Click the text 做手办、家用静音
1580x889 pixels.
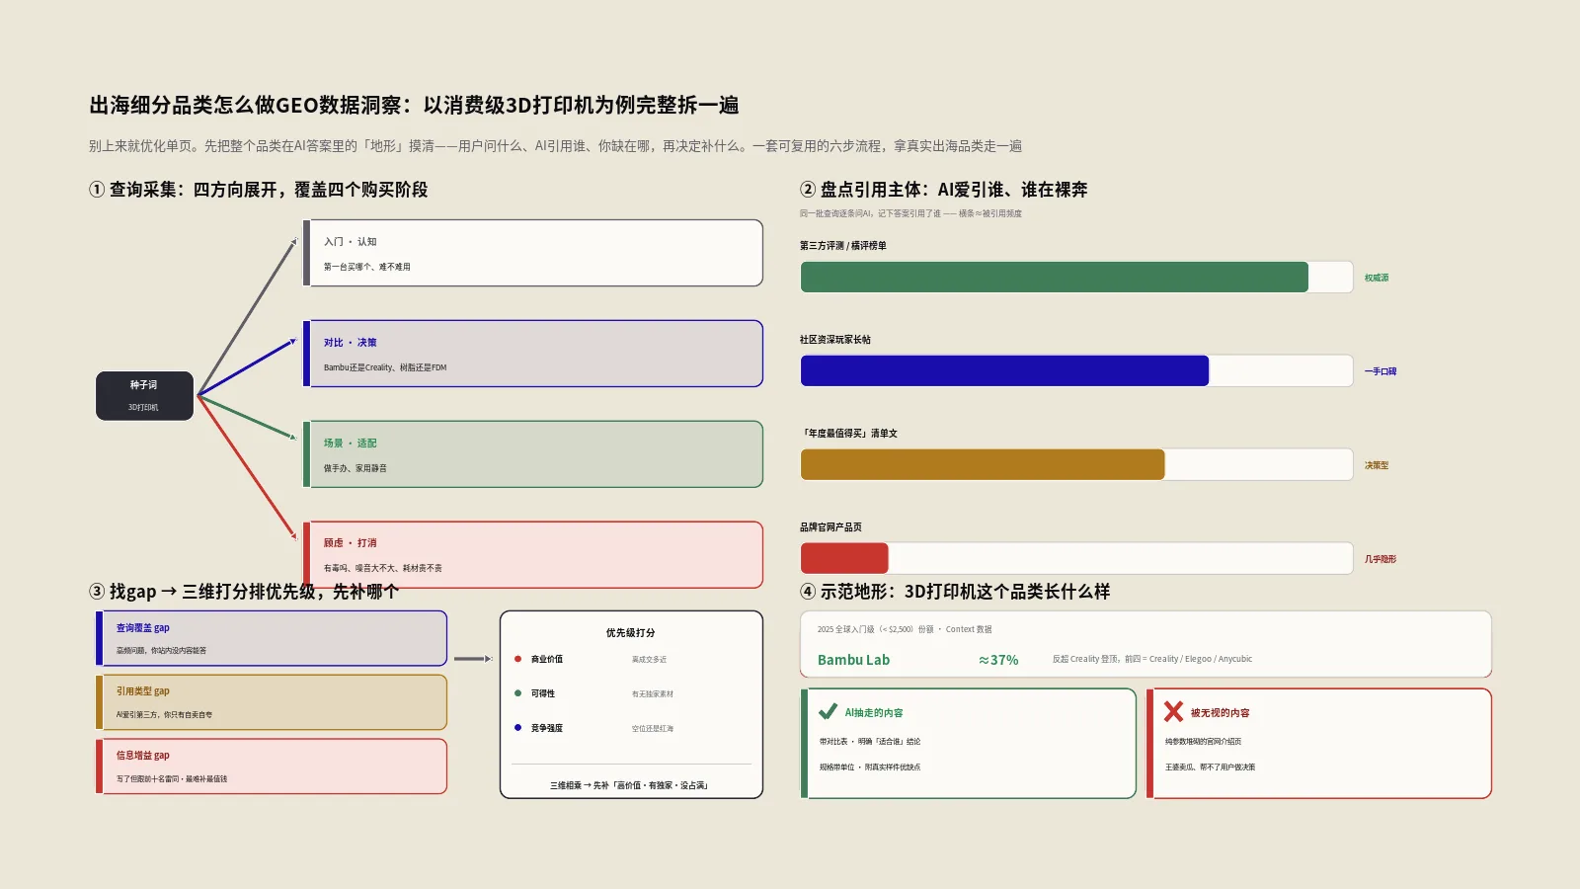(x=355, y=468)
